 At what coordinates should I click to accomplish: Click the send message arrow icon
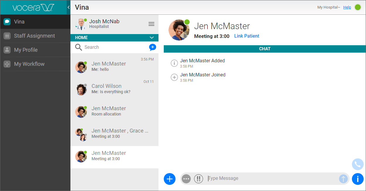[x=343, y=179]
